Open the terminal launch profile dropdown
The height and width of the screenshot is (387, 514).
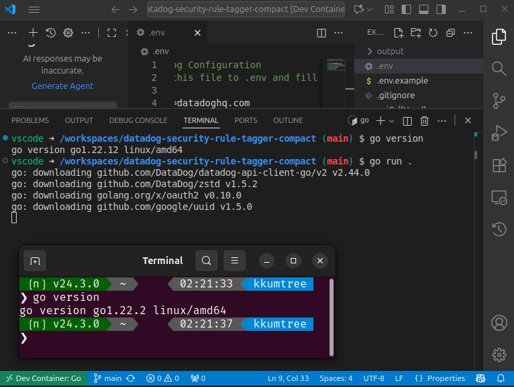[x=392, y=121]
